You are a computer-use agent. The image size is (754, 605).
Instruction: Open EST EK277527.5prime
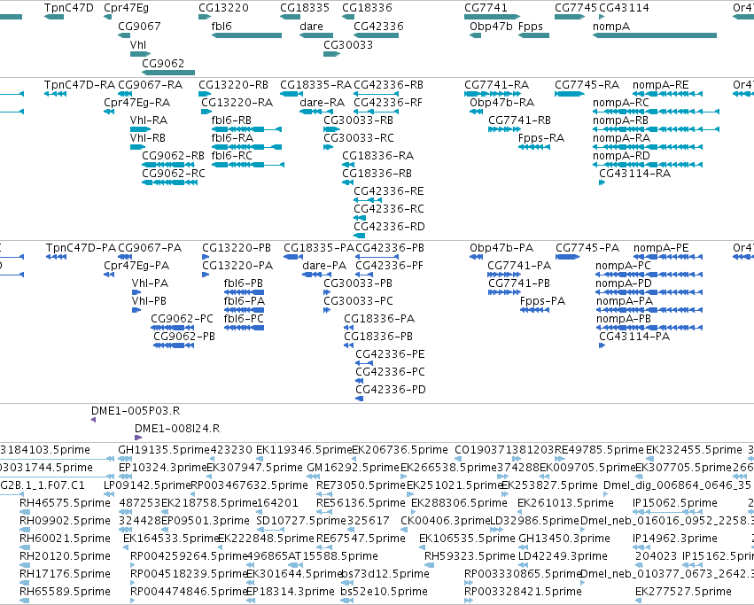683,592
